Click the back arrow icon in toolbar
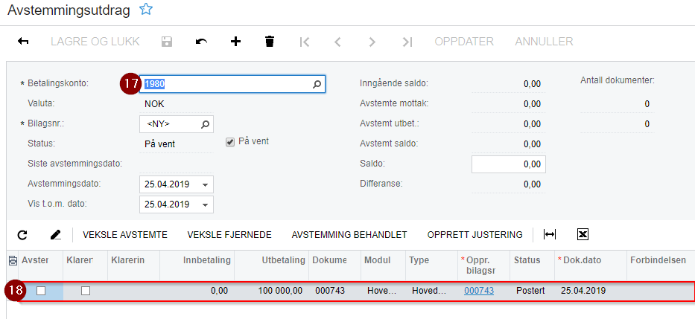 pos(23,42)
